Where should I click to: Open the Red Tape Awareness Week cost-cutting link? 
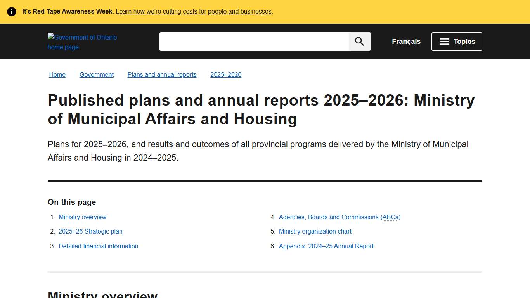point(194,11)
